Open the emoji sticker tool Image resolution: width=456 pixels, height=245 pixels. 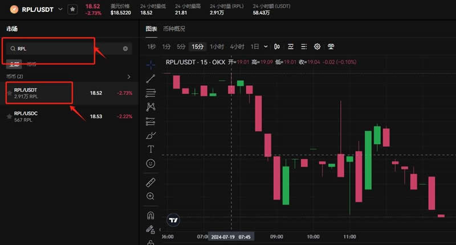150,164
